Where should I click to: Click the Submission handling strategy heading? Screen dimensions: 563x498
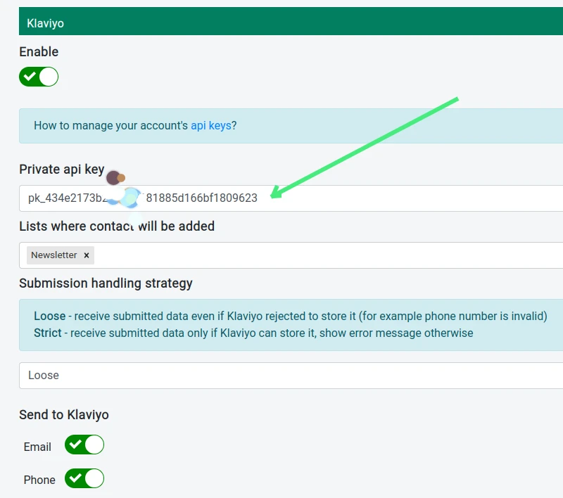(x=106, y=283)
